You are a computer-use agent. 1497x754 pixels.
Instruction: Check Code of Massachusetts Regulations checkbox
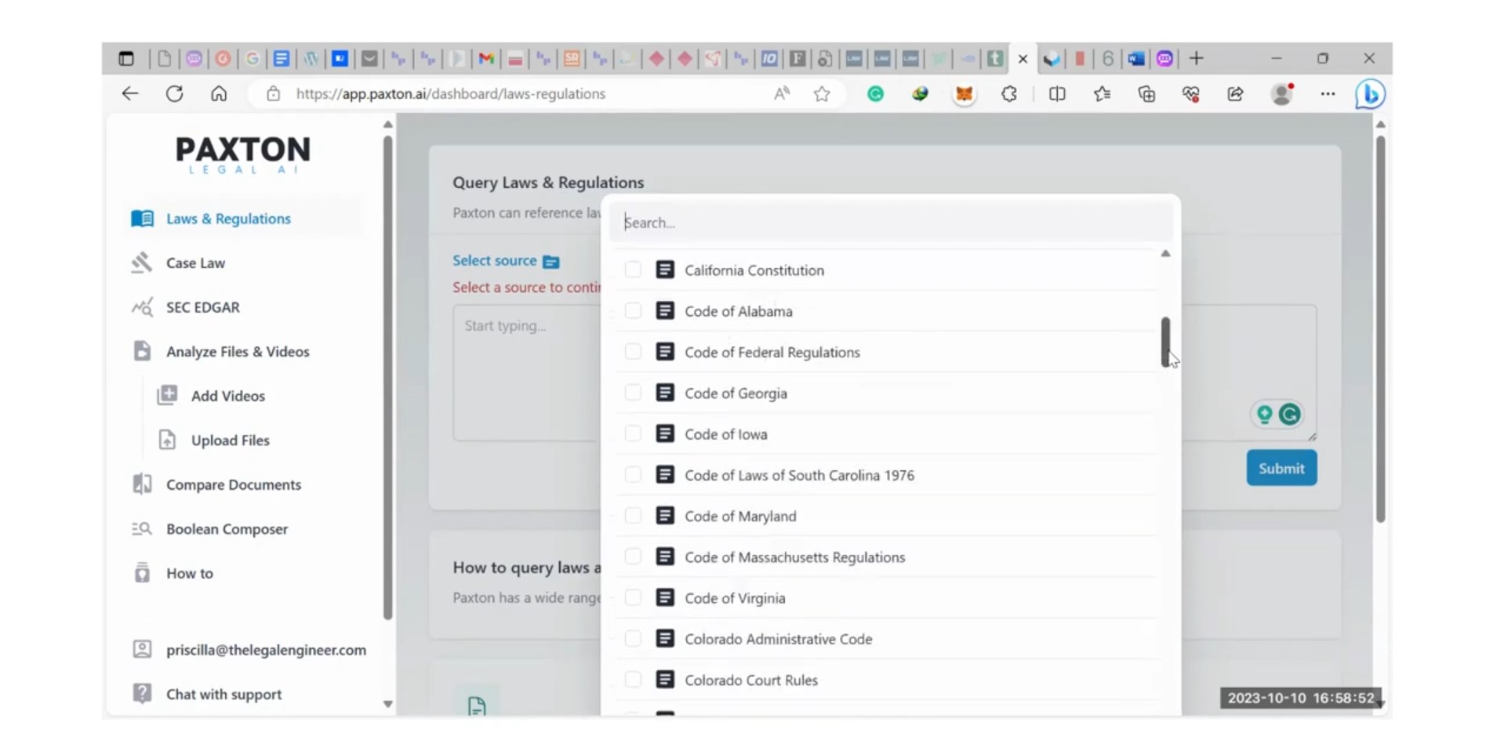coord(633,556)
